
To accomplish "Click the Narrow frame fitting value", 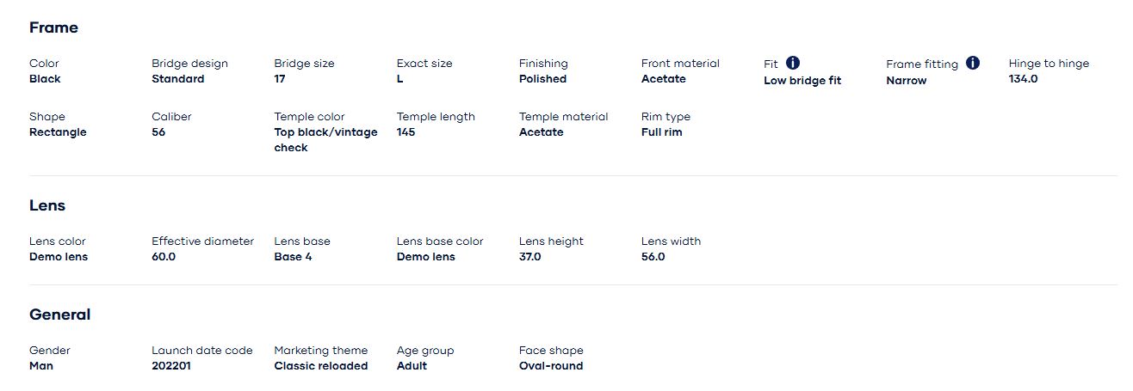I will coord(906,81).
